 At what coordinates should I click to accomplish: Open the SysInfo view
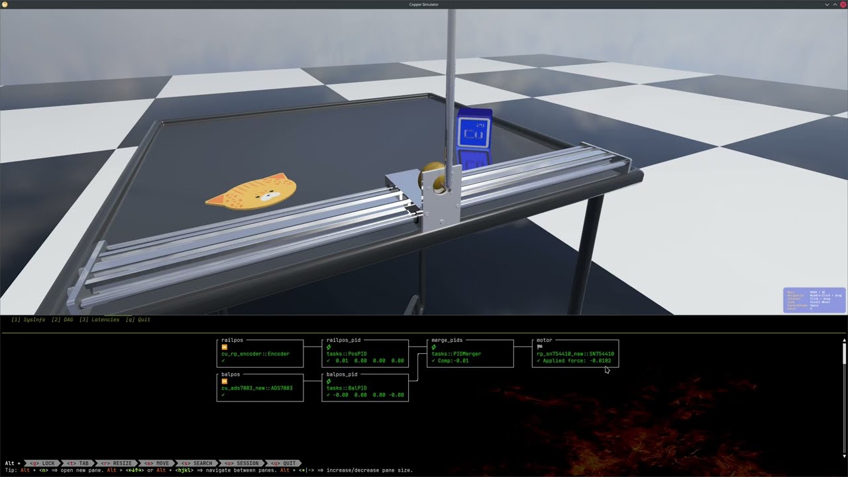28,320
